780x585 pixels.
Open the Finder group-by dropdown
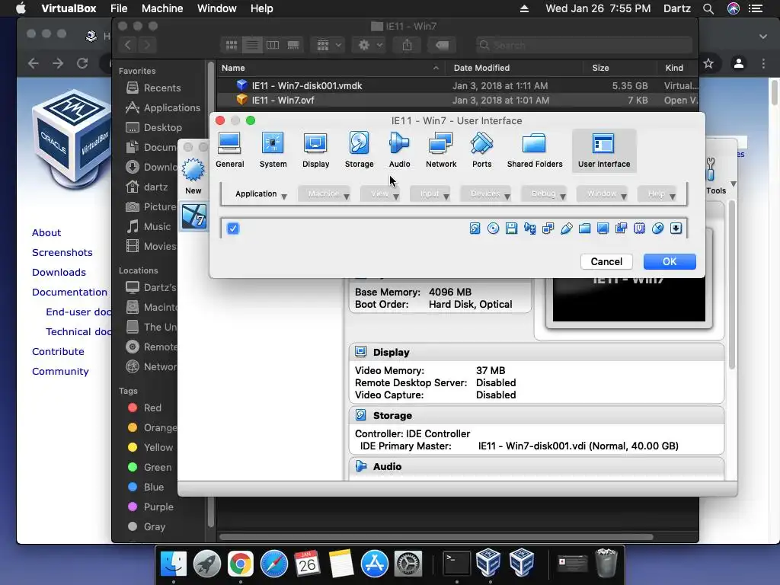coord(328,45)
